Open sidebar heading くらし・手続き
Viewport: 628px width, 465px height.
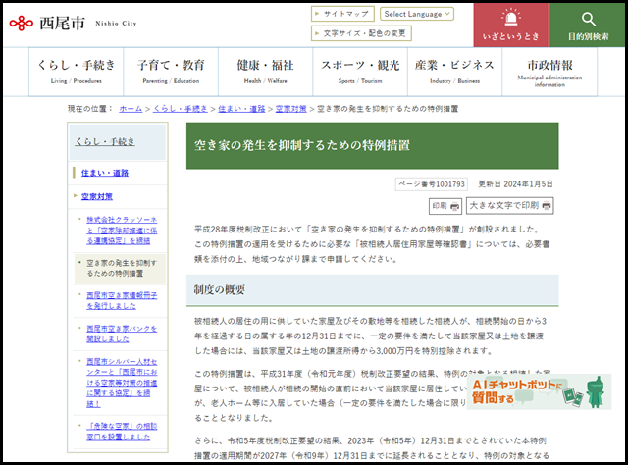coord(105,142)
